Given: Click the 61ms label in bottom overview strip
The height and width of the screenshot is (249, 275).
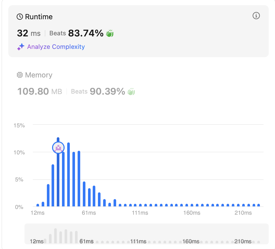Looking at the screenshot, I should 86,241.
